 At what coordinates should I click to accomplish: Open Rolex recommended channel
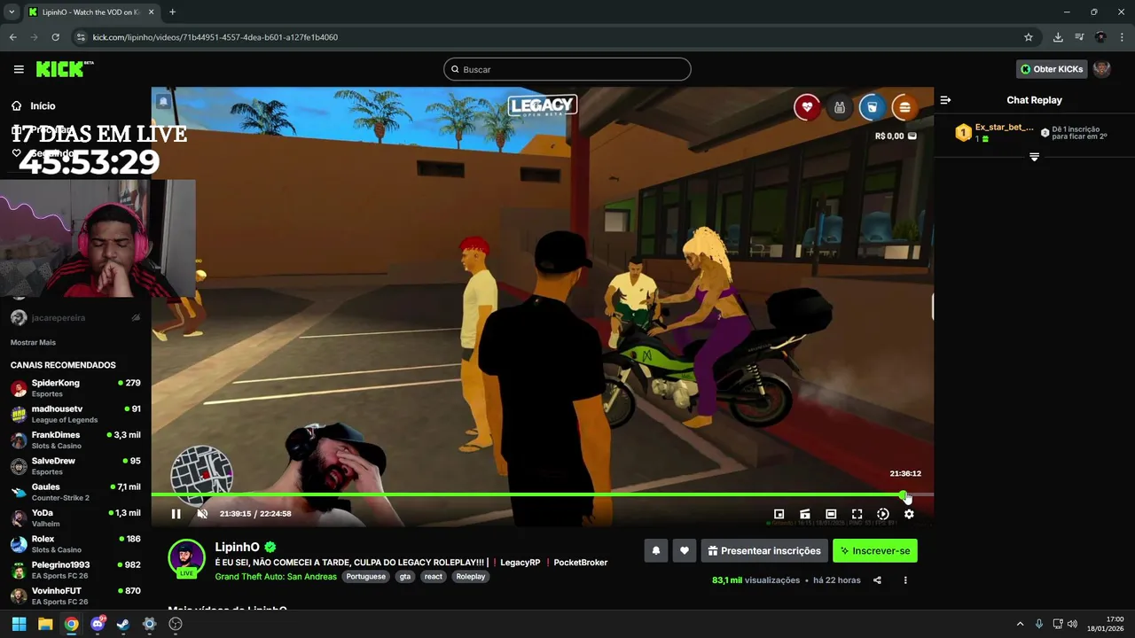[75, 544]
